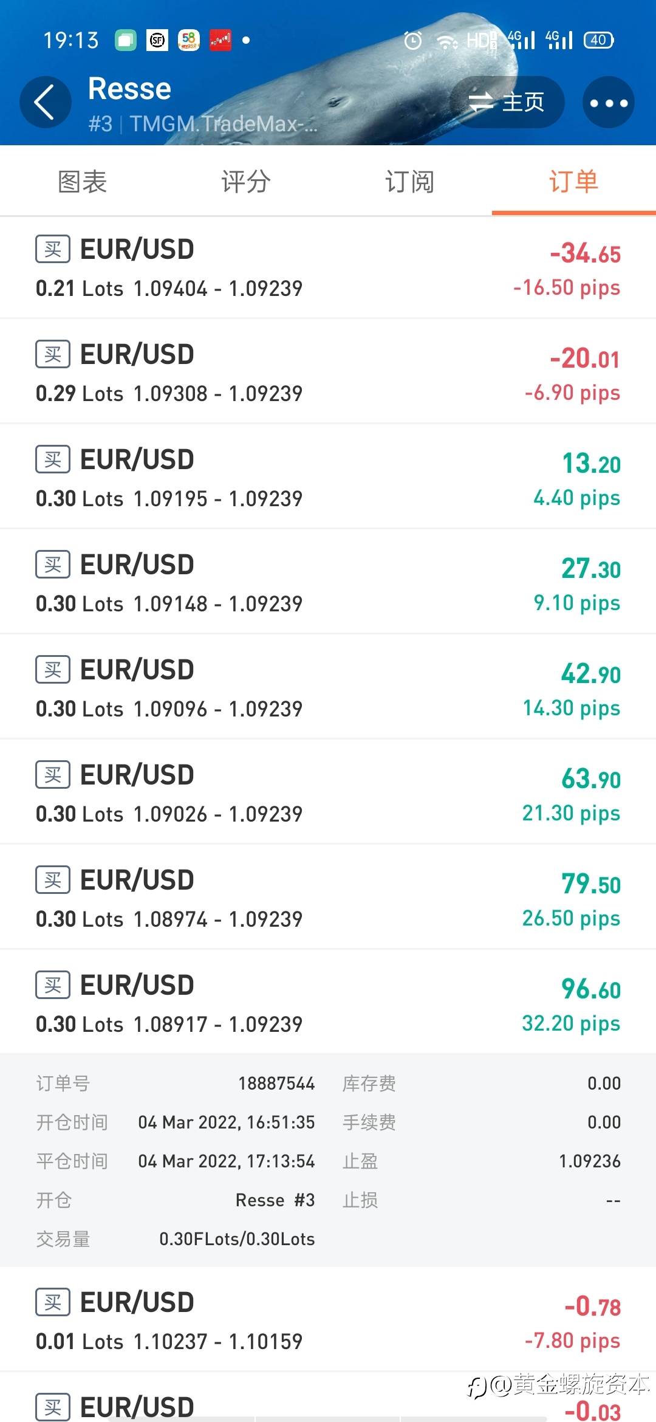
Task: Switch to the 图表 tab
Action: (82, 182)
